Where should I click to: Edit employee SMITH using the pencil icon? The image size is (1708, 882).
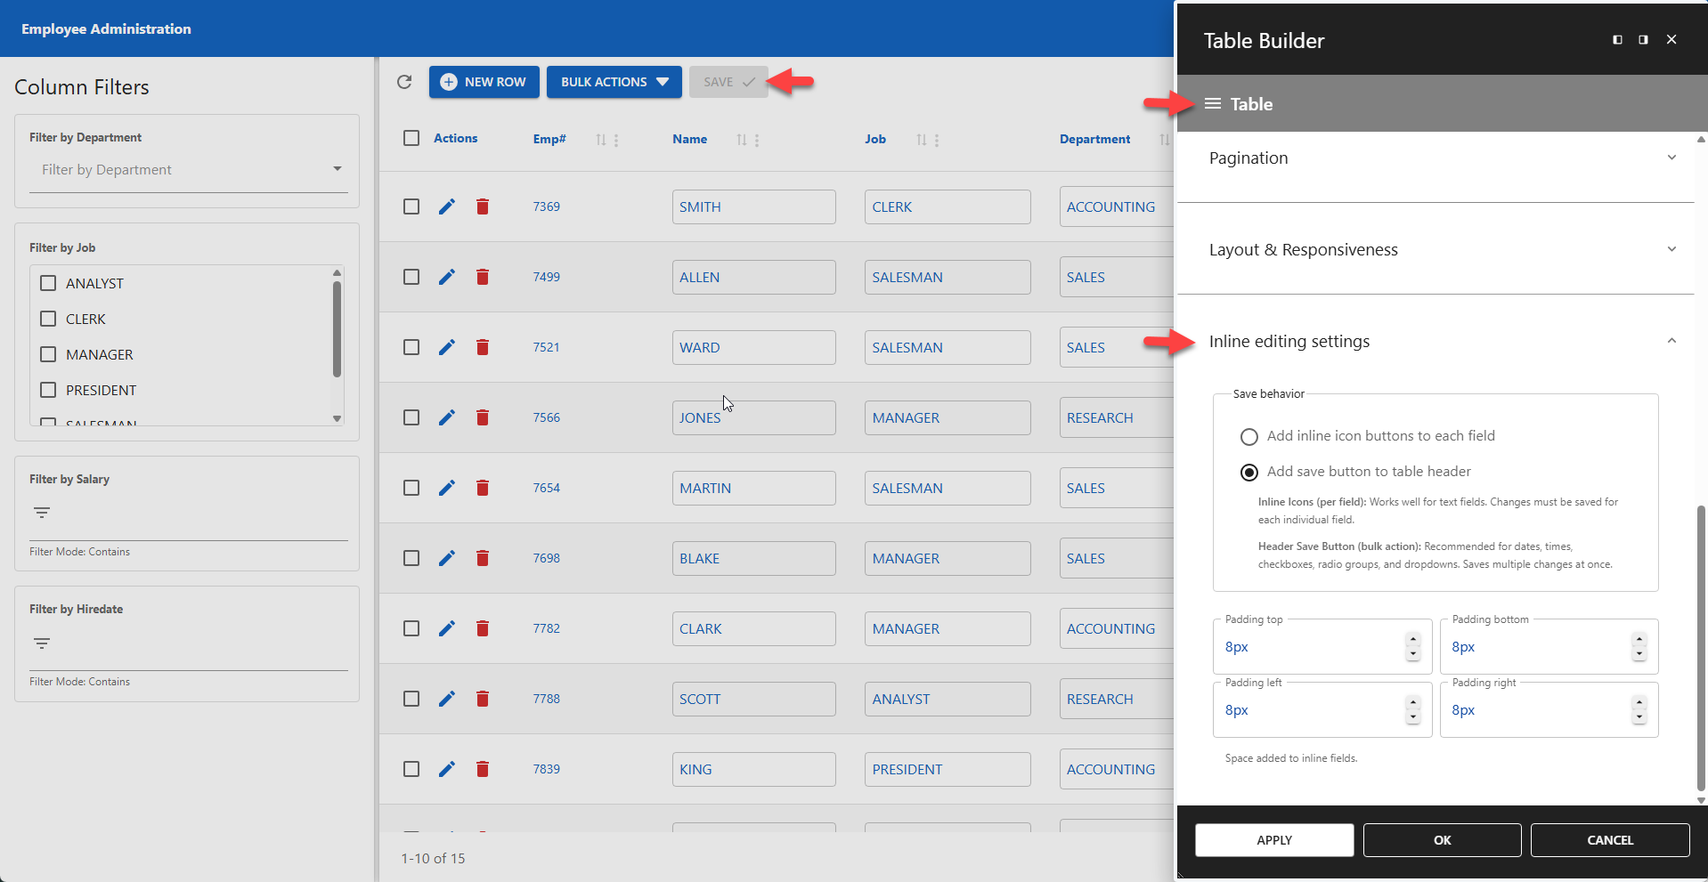coord(447,206)
